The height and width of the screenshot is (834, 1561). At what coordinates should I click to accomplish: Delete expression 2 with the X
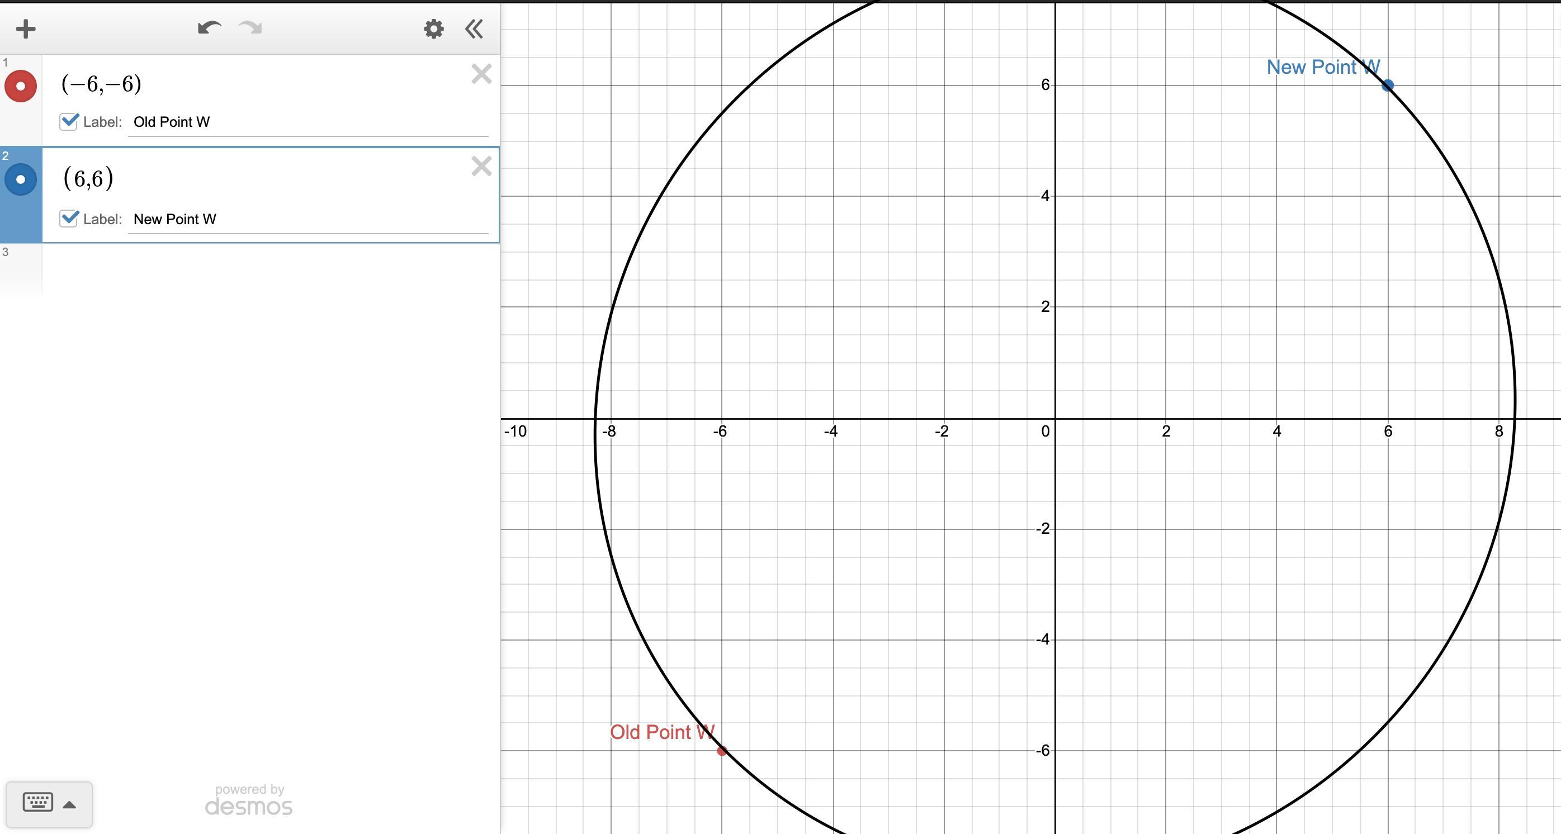coord(481,166)
